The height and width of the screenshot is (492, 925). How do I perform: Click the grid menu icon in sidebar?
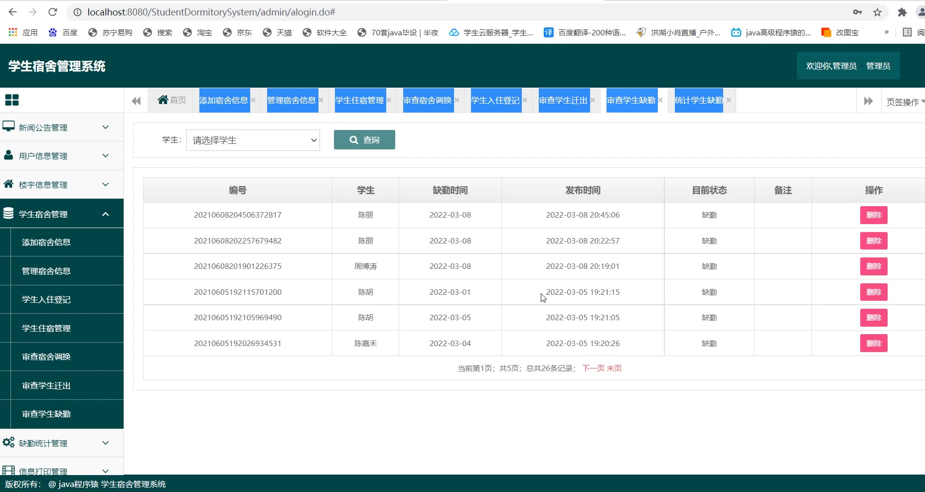12,100
